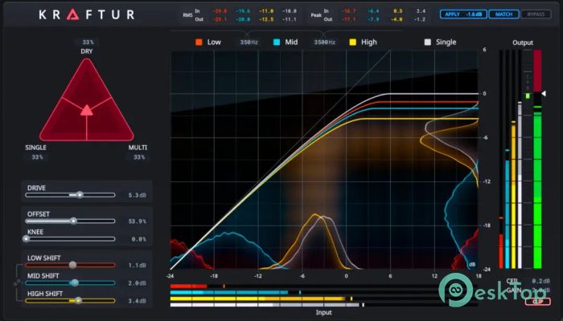The width and height of the screenshot is (563, 321).
Task: Select the High band label
Action: pyautogui.click(x=369, y=41)
